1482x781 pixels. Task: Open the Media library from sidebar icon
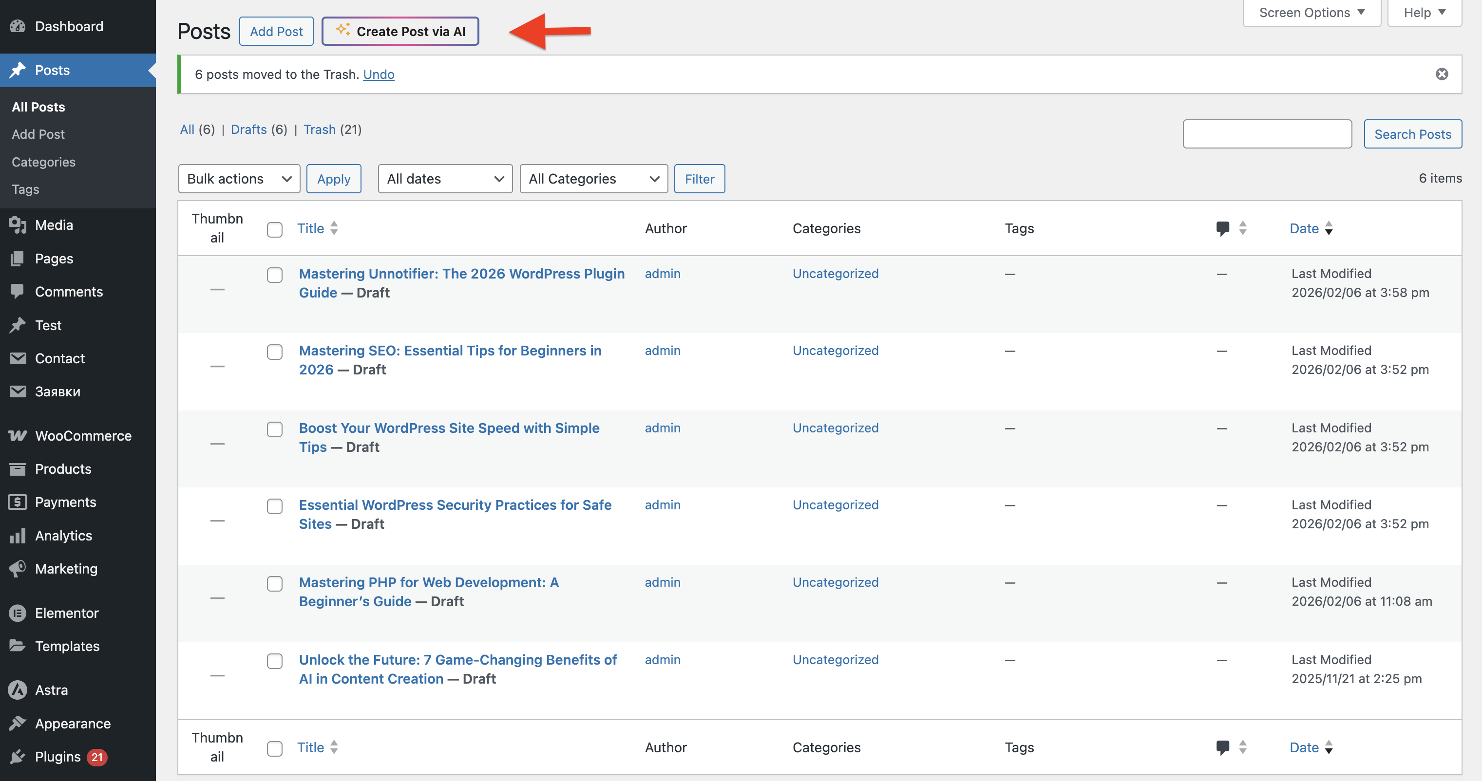pos(17,225)
